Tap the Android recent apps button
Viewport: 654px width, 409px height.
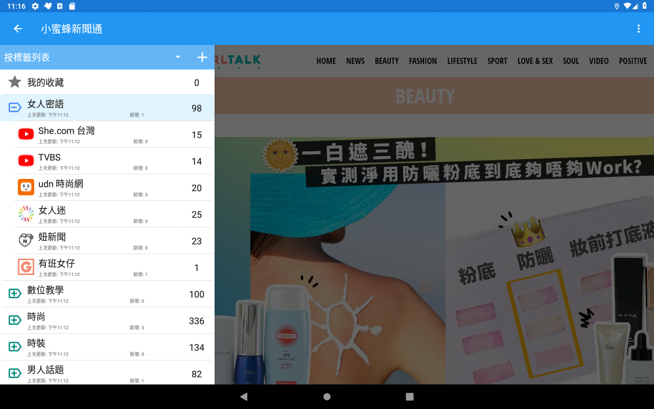[x=409, y=396]
